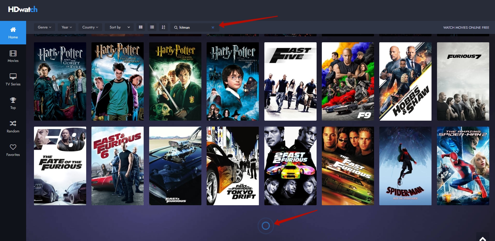
Task: Pick a Random title via shuffle icon
Action: click(13, 127)
